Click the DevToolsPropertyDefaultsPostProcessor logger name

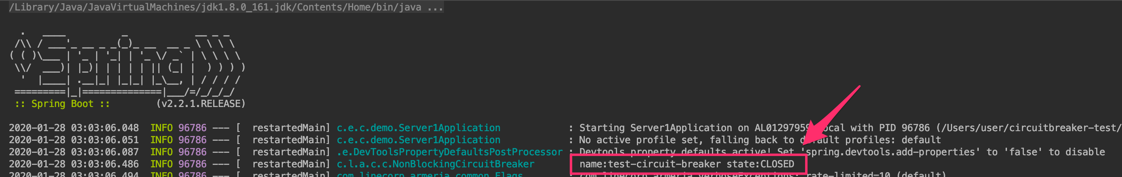point(450,152)
